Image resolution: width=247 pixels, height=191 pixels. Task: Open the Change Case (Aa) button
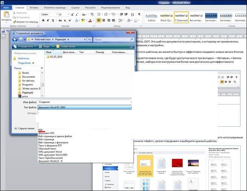(x=84, y=14)
